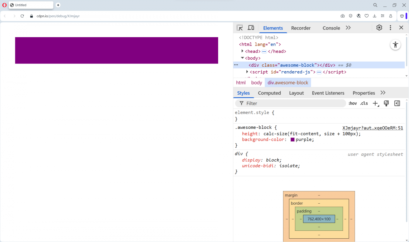Toggle the device emulation mode

(251, 27)
